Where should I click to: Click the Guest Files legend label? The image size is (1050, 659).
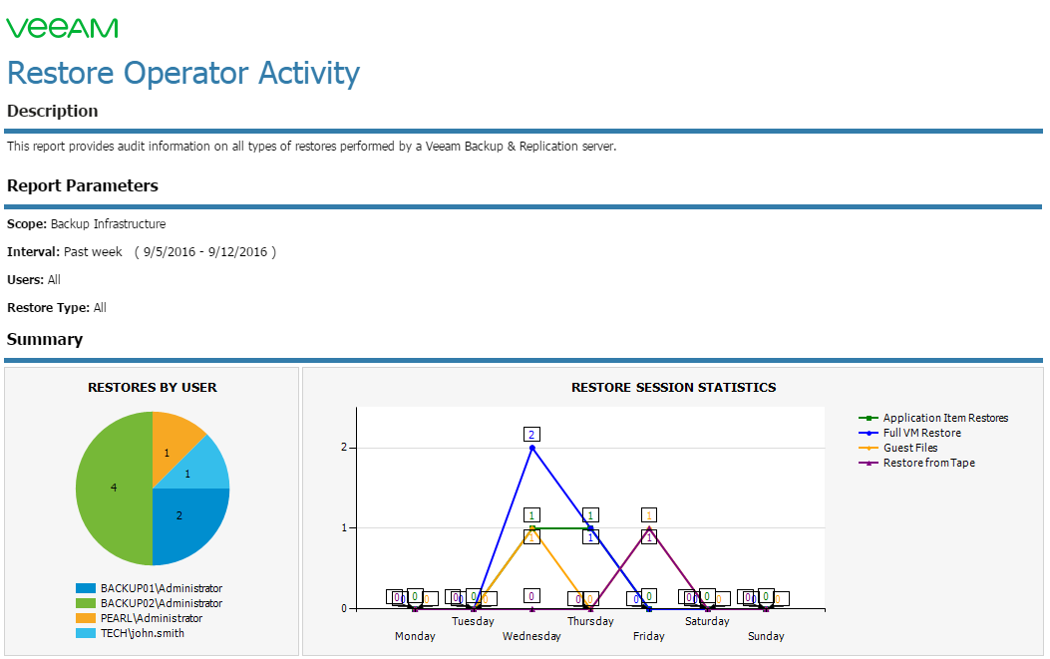coord(910,448)
